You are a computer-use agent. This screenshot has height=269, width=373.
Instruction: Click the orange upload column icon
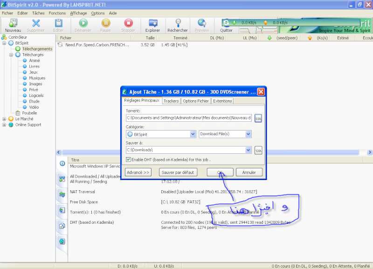[x=310, y=38]
